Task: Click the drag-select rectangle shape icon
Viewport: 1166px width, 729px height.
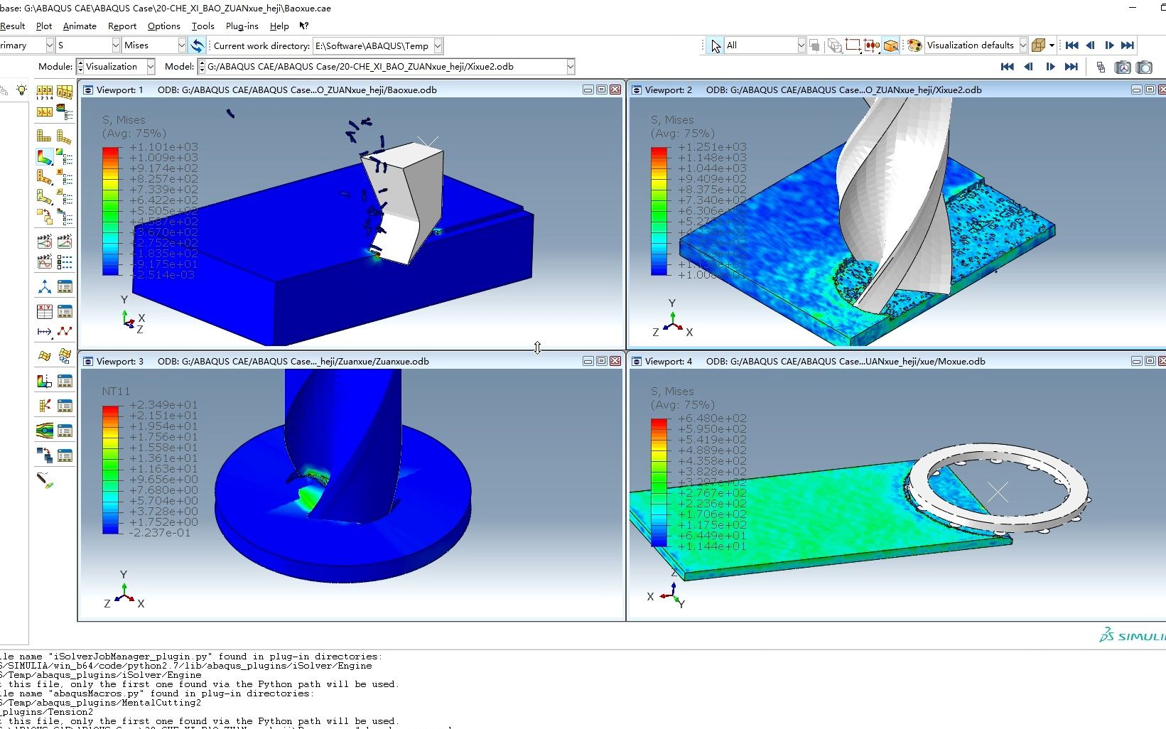Action: pos(853,45)
